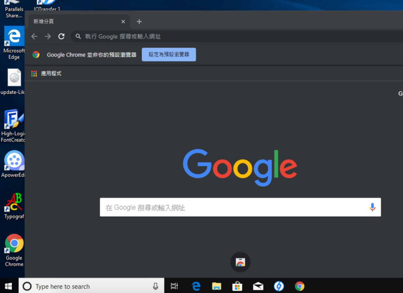Open File Explorer from the taskbar
The image size is (403, 293).
click(216, 286)
